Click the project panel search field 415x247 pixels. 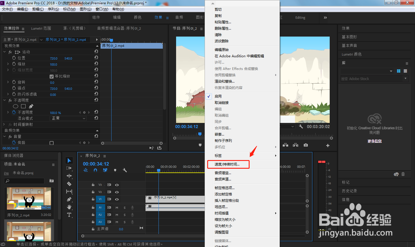pos(24,181)
